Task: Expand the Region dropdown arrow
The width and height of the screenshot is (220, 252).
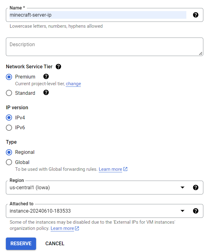Action: point(182,187)
